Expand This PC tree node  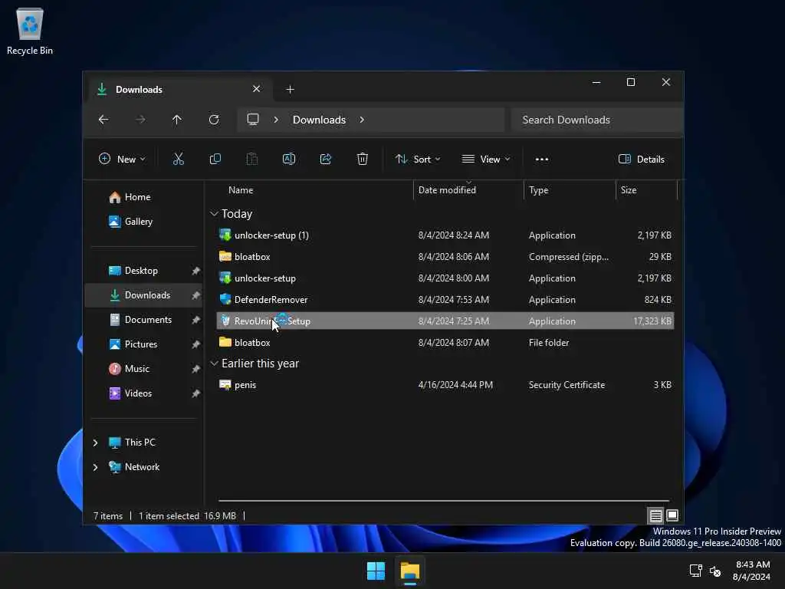point(95,443)
